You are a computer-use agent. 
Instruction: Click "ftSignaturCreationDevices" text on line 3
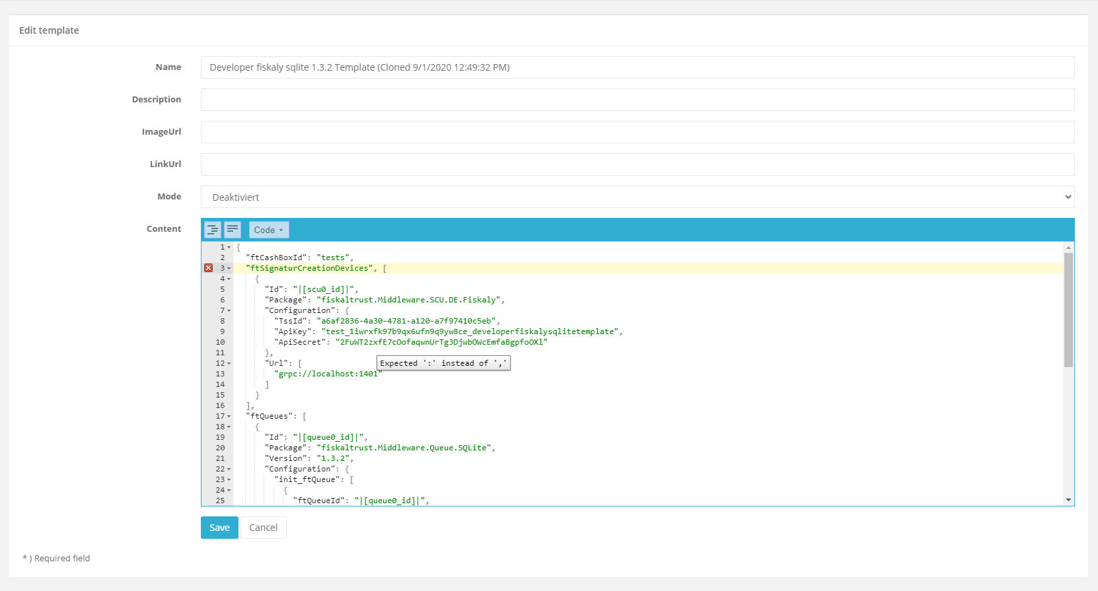309,268
